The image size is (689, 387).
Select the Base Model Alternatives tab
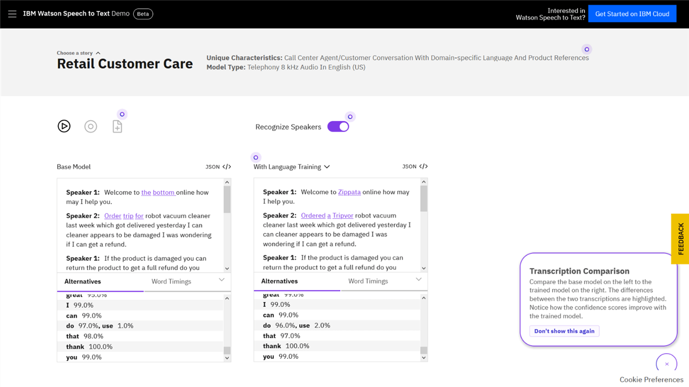click(100, 282)
